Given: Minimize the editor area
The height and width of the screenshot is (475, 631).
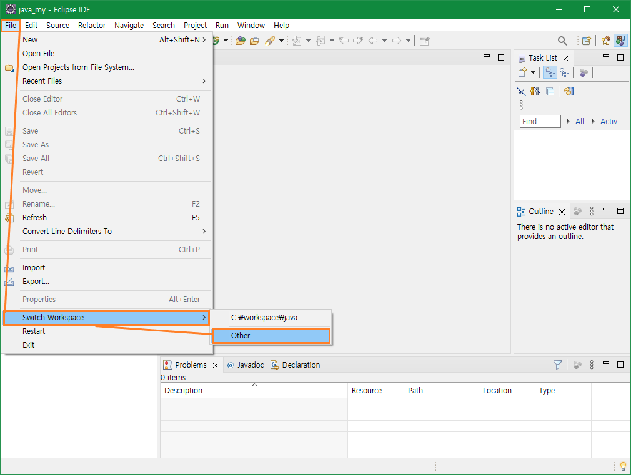Looking at the screenshot, I should click(x=487, y=57).
